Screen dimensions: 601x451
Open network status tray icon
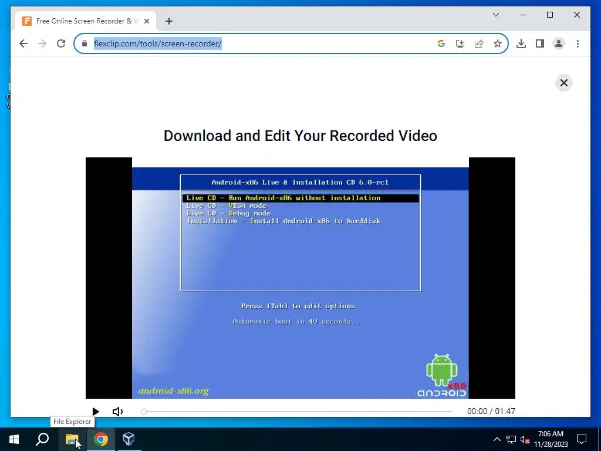tap(511, 439)
